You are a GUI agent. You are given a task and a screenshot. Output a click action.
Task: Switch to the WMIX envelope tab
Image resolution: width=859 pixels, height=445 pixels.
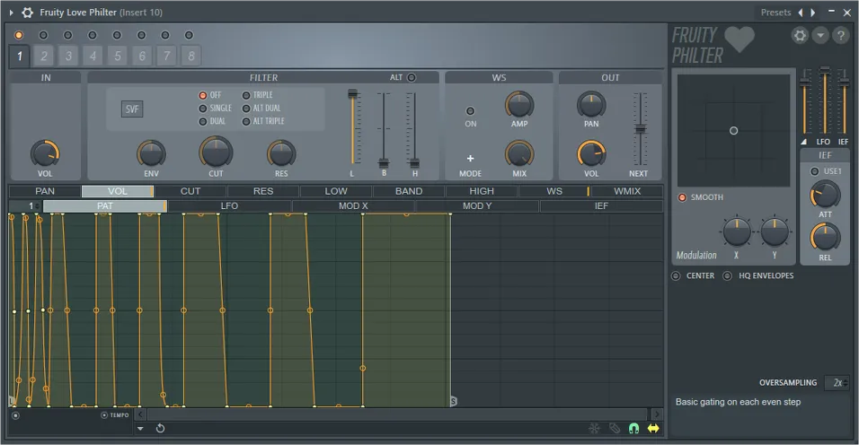click(627, 191)
